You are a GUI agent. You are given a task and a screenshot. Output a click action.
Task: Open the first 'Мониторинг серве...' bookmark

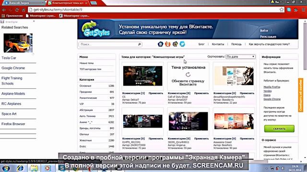tap(41, 16)
